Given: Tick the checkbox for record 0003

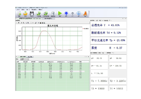Looking at the screenshot, I should [17, 67].
